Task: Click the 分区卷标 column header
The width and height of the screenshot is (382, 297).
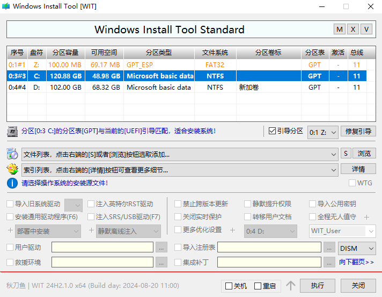Action: 268,53
